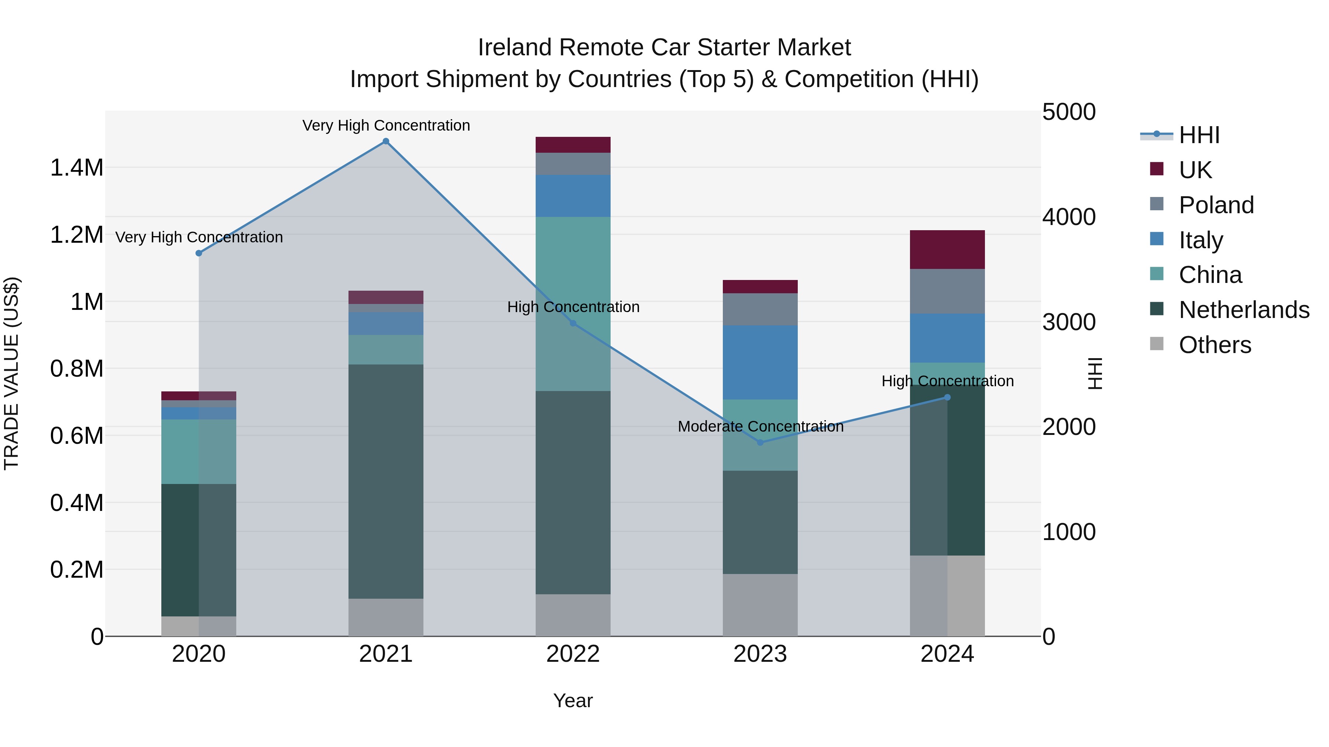Click the 'Year' axis title
Image resolution: width=1329 pixels, height=747 pixels.
point(573,701)
